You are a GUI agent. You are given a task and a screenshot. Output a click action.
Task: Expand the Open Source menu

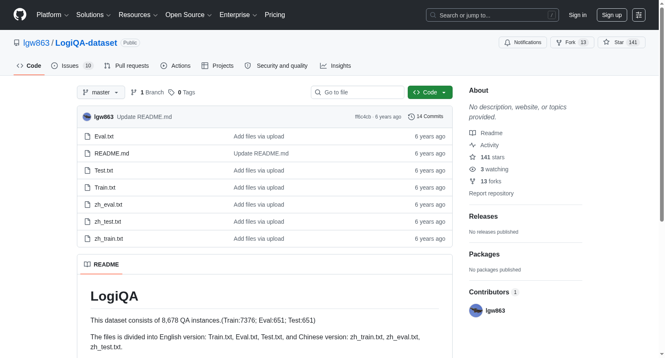tap(189, 15)
